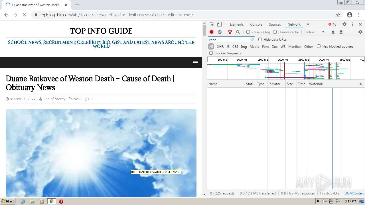
Task: Check the Blocked Requests box
Action: pos(211,53)
